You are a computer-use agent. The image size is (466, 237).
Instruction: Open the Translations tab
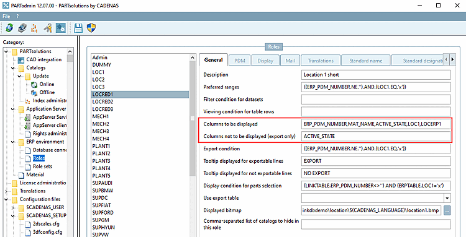point(321,61)
